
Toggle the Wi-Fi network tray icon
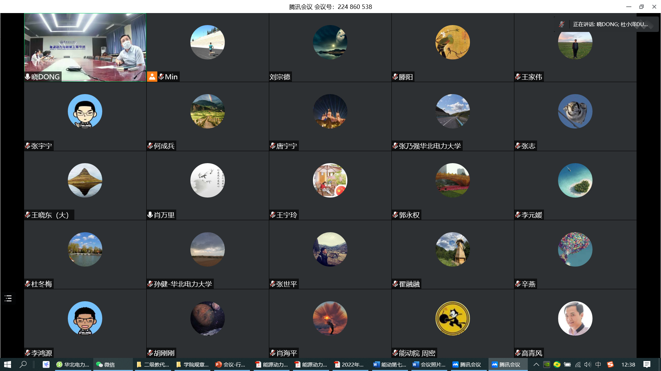[x=578, y=364]
